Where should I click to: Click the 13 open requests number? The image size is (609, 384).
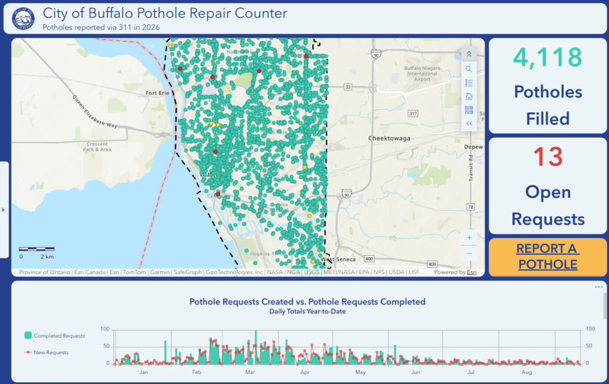(x=548, y=157)
